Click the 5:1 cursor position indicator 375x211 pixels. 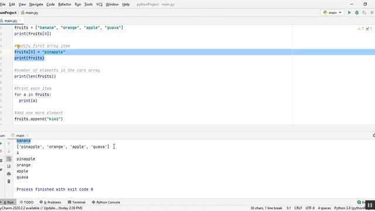point(289,208)
